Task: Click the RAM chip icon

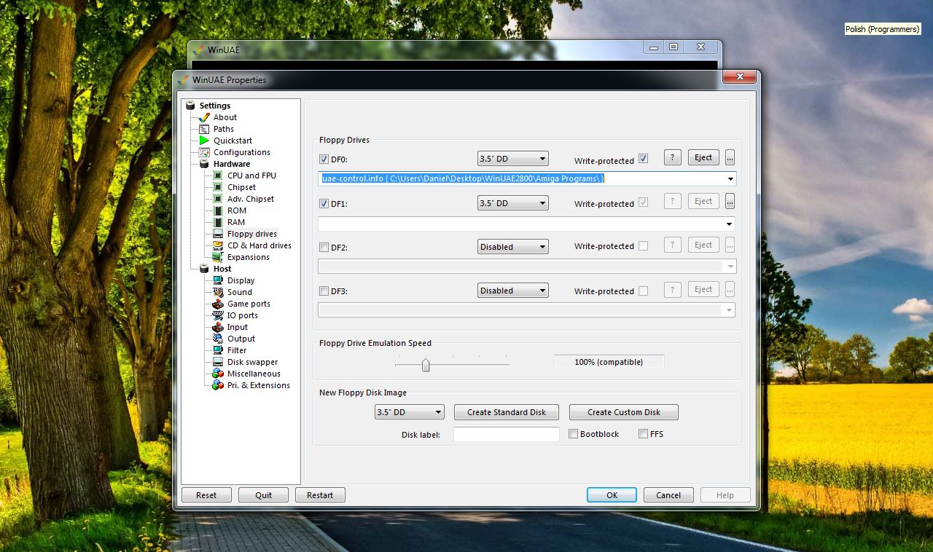Action: [x=218, y=222]
